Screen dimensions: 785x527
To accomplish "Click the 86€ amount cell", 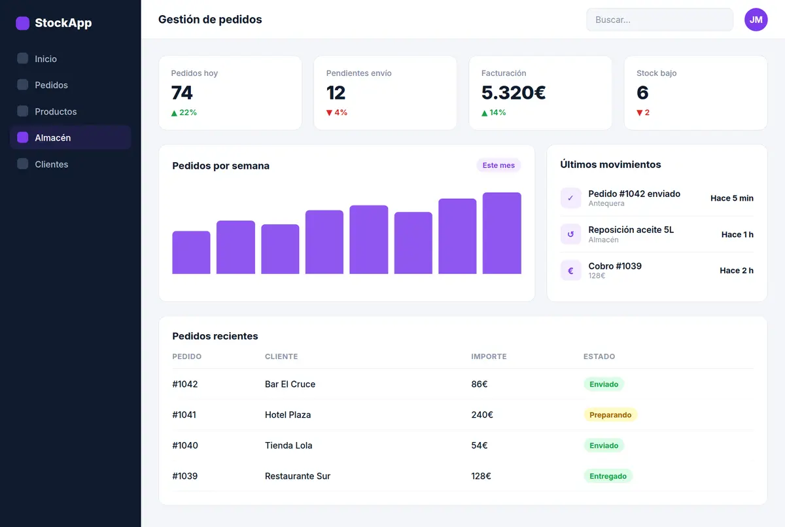I will pos(480,384).
